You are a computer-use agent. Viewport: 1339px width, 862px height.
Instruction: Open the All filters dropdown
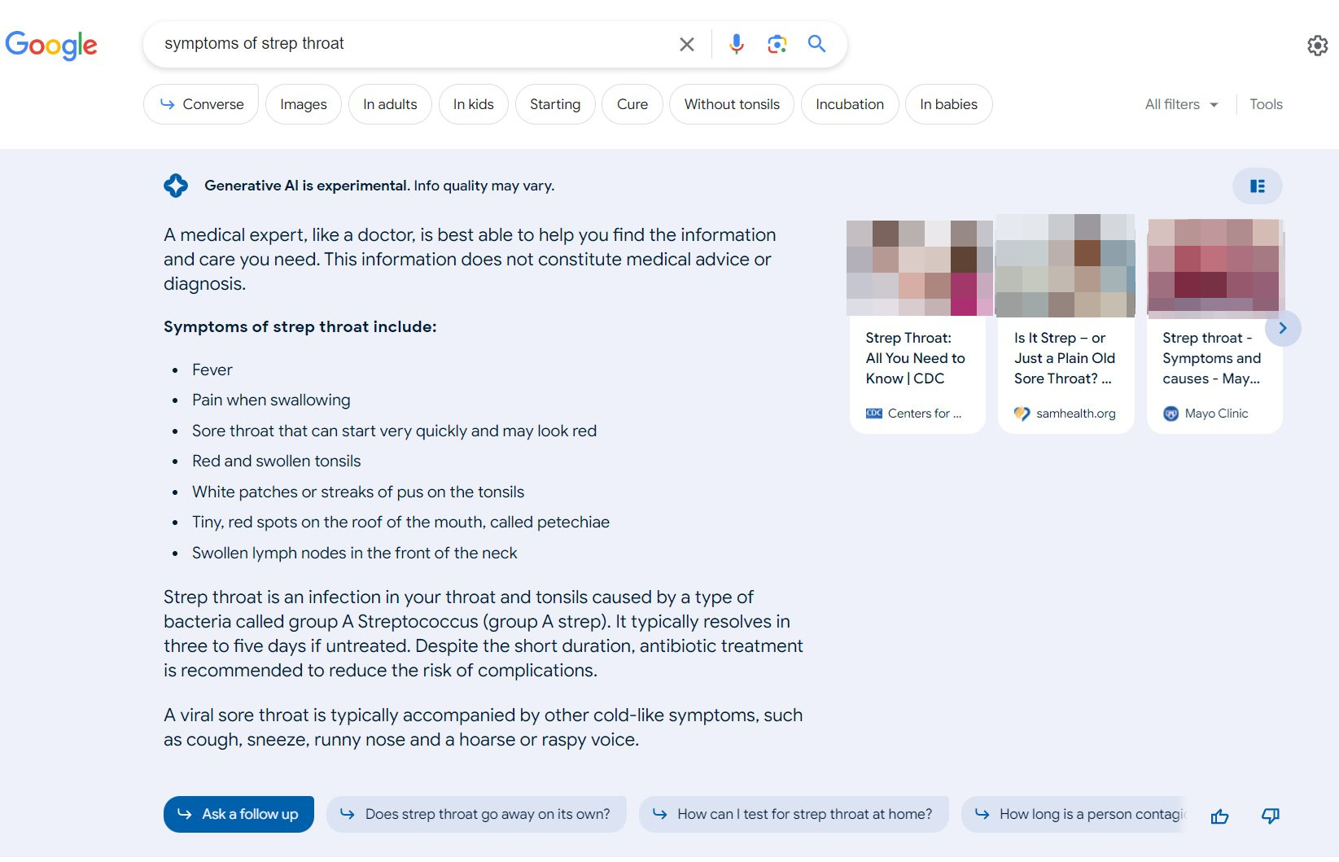point(1179,103)
